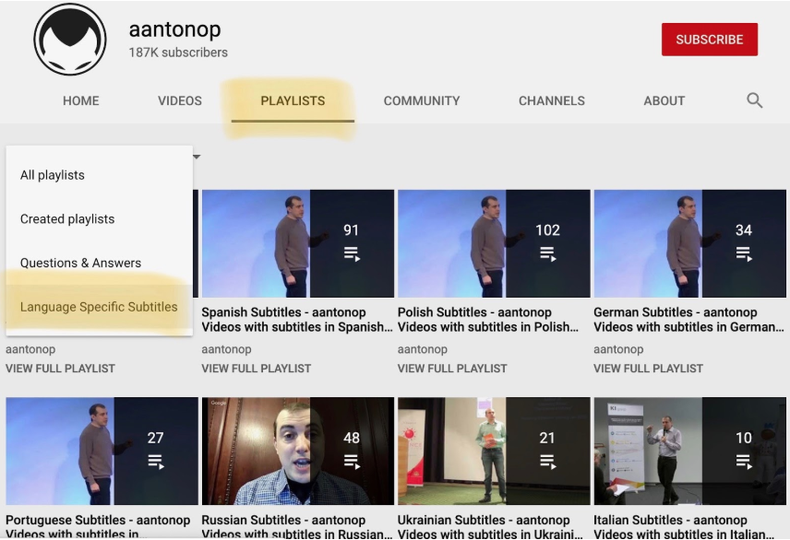Viewport: 790px width, 540px height.
Task: Open the aantonop channel avatar
Action: 70,39
